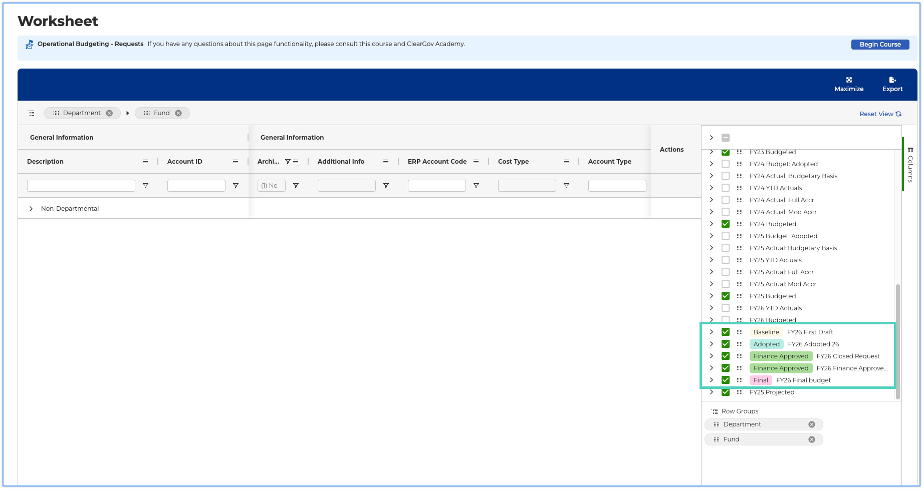Expand the FY25 Budgeted column group
The width and height of the screenshot is (923, 489).
pos(712,296)
